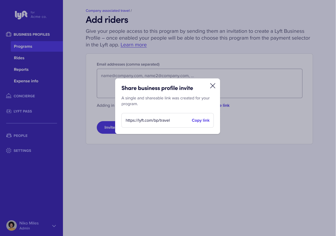Go to Reports in the sidebar
The height and width of the screenshot is (236, 336).
click(x=21, y=69)
